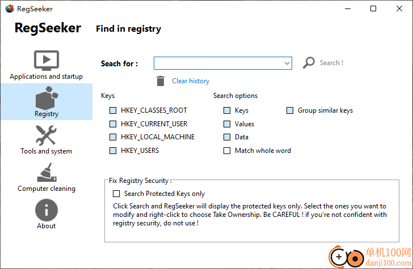The height and width of the screenshot is (269, 413).
Task: Toggle the HKEY_USERS checkbox
Action: [113, 151]
